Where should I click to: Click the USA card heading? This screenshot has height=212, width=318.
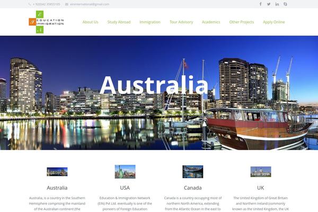[x=125, y=188]
